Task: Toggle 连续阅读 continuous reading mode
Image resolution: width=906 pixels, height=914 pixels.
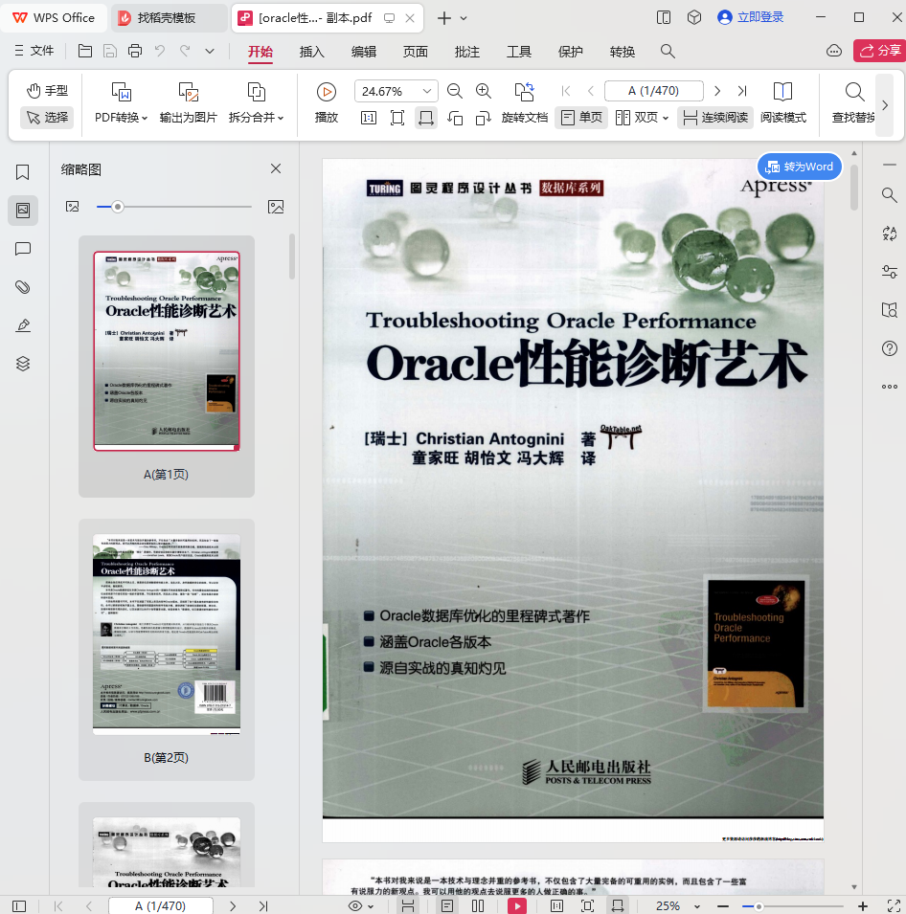Action: [x=714, y=118]
